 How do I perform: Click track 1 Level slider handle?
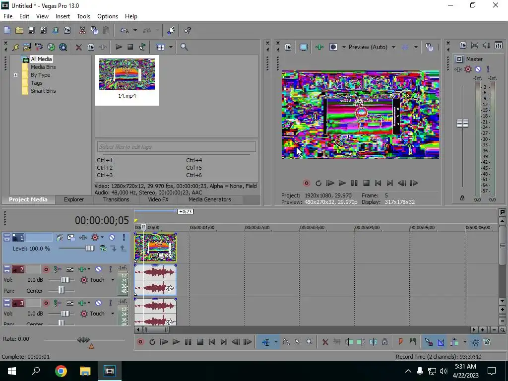coord(90,248)
